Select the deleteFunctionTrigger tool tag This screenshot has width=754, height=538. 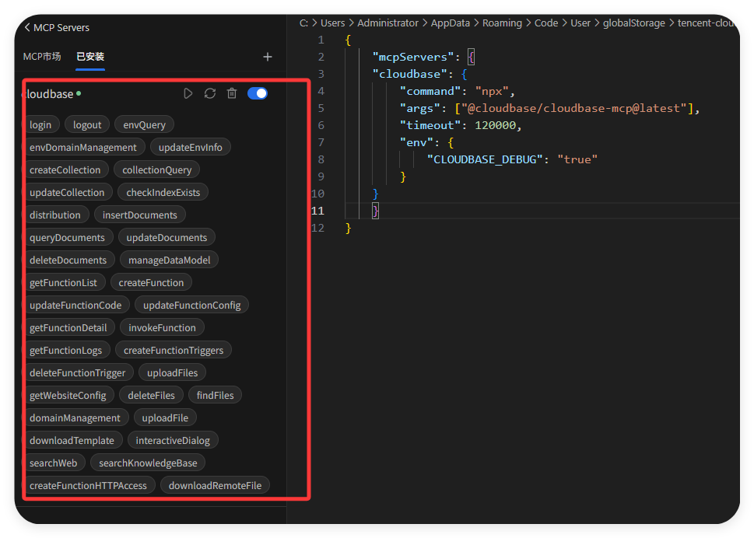tap(79, 373)
